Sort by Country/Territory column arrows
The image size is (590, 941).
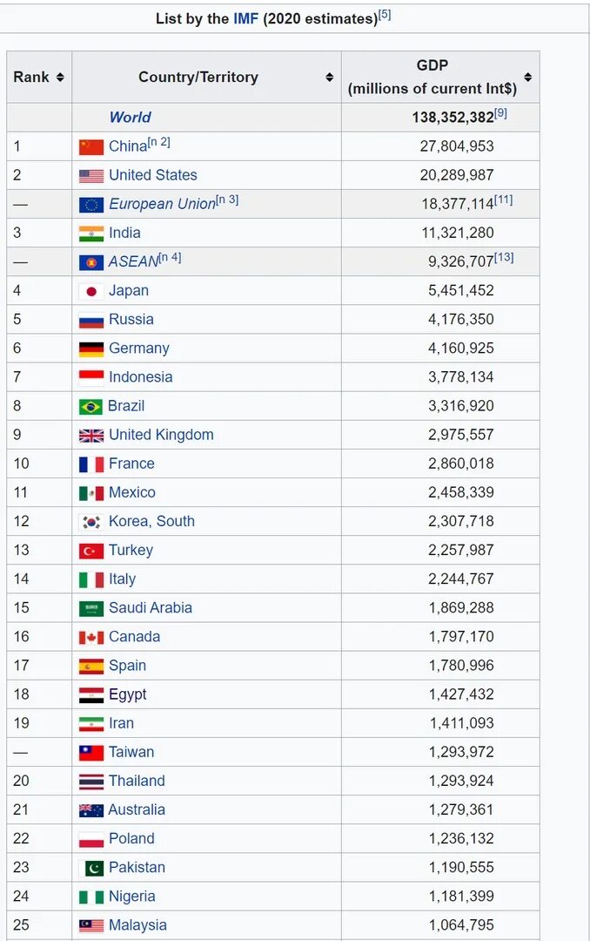pos(329,77)
